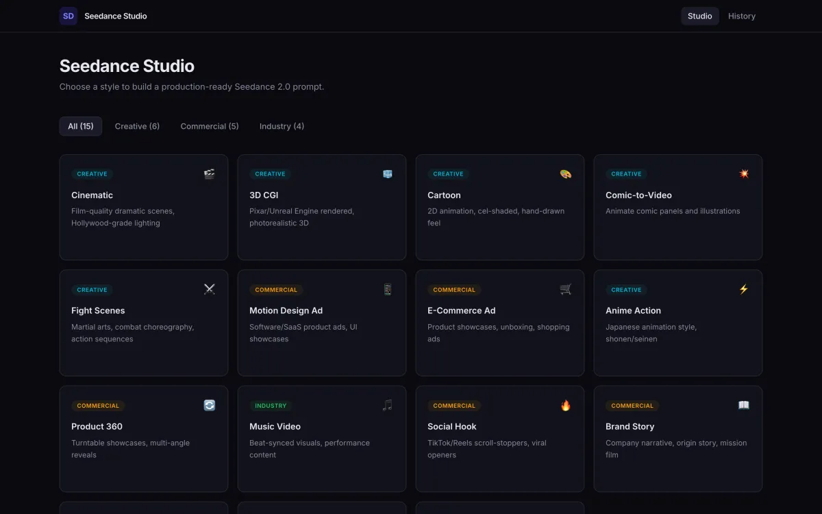Click the music notes icon on Music Video

(388, 405)
